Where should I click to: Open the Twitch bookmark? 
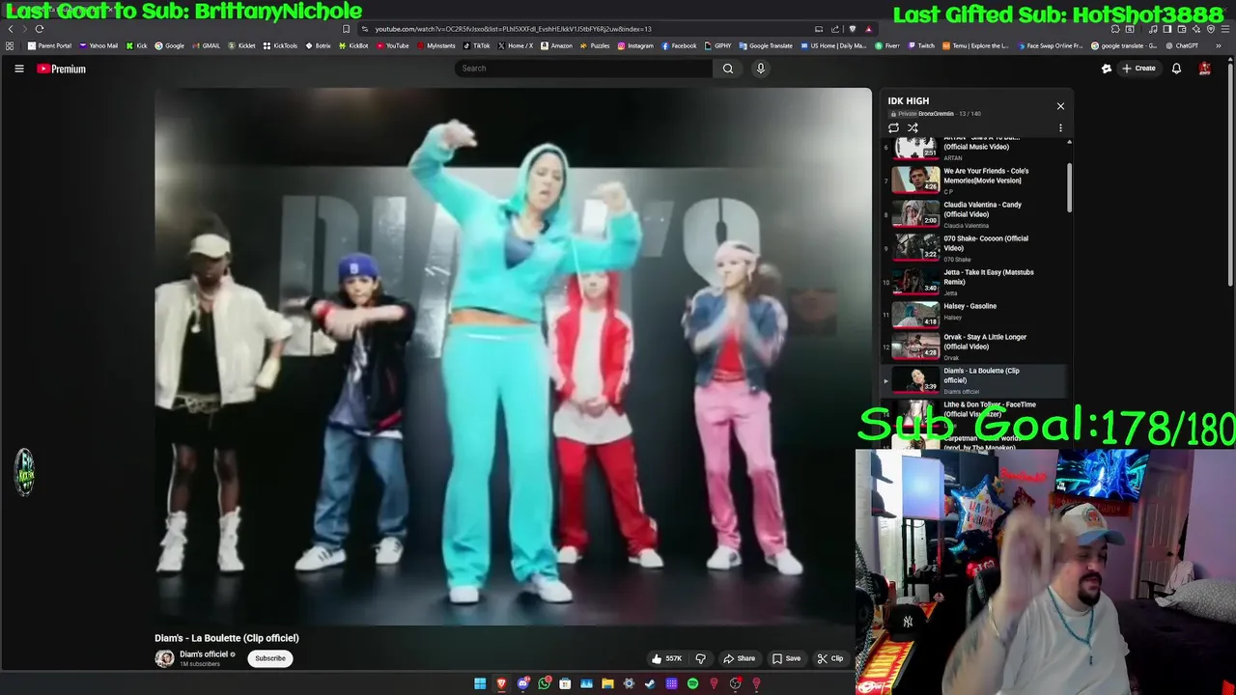coord(920,45)
